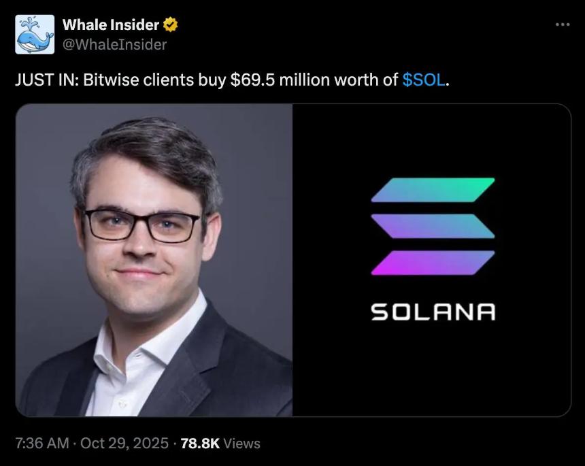
Task: Click the bottom magenta Solana logo bar
Action: [433, 263]
